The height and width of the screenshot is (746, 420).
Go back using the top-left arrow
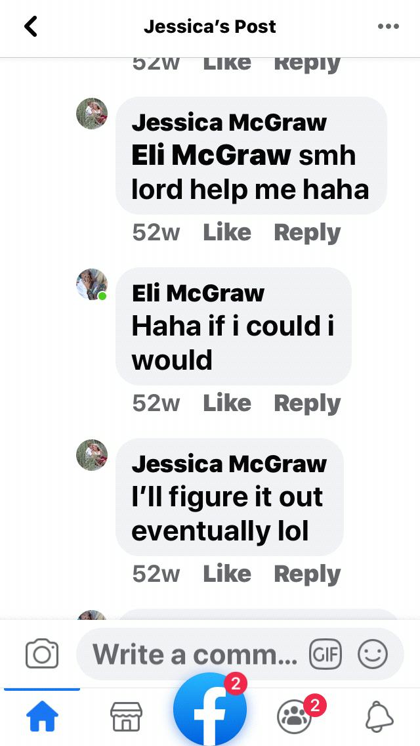31,26
